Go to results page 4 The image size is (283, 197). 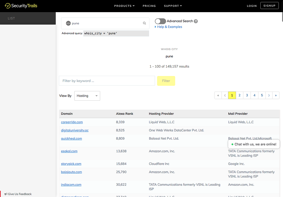tap(254, 95)
